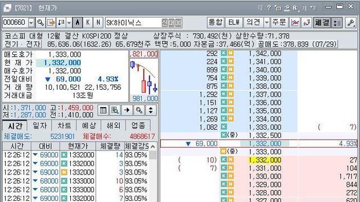Click the 의견 button
Viewport: 360px width, 202px height.
pyautogui.click(x=254, y=22)
